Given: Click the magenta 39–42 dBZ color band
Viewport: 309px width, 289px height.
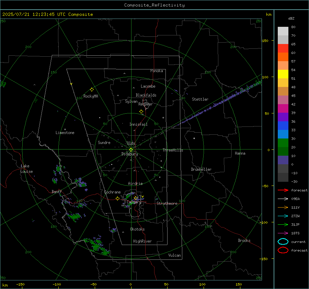Looking at the screenshot, I should [283, 109].
